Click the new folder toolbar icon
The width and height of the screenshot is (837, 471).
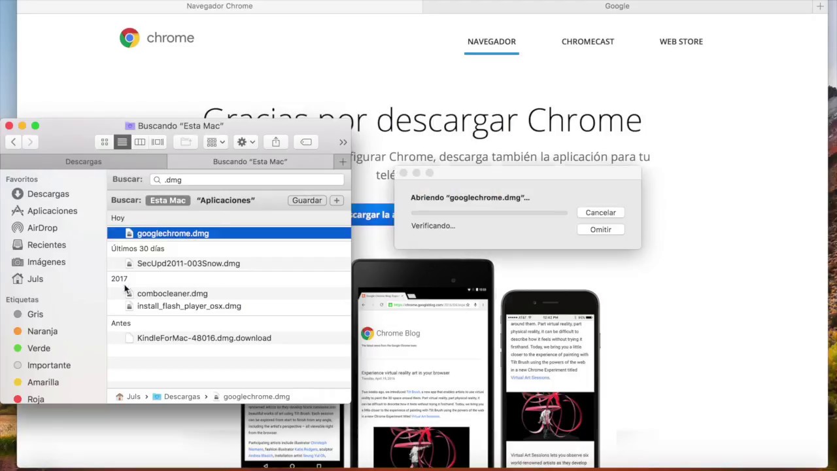pyautogui.click(x=186, y=142)
